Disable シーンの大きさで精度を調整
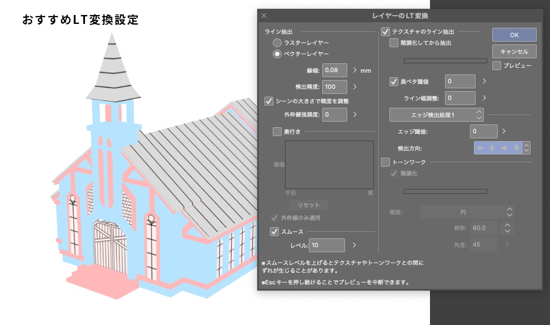The image size is (550, 325). (268, 101)
